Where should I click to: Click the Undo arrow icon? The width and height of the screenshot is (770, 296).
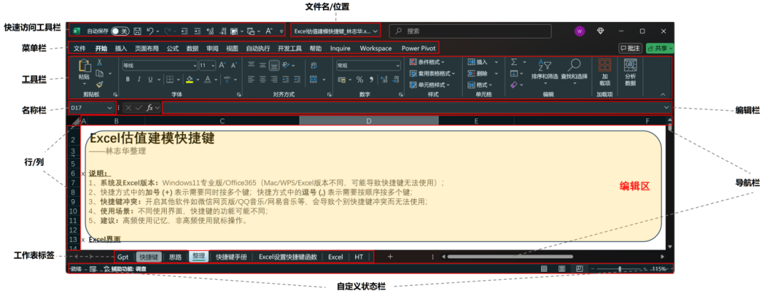[x=150, y=31]
